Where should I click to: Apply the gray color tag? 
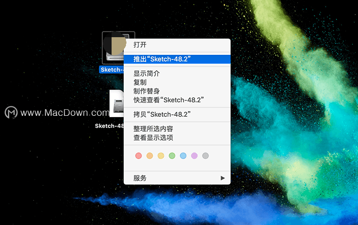coord(206,156)
